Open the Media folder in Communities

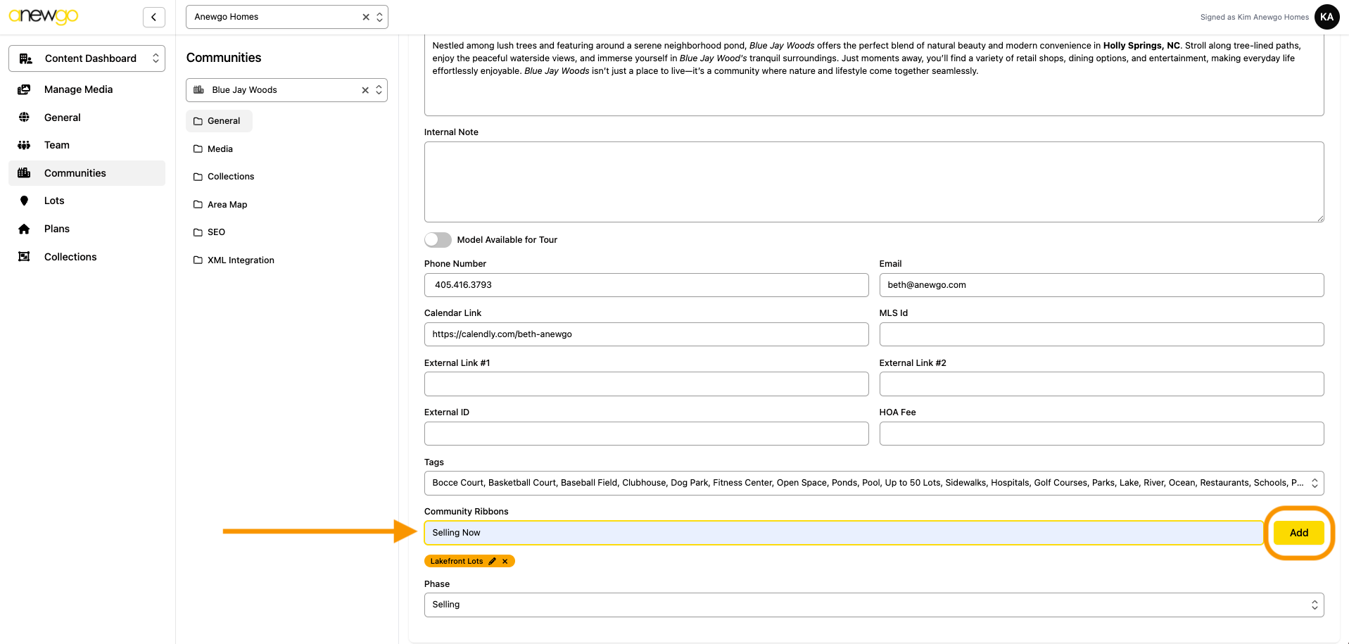220,149
